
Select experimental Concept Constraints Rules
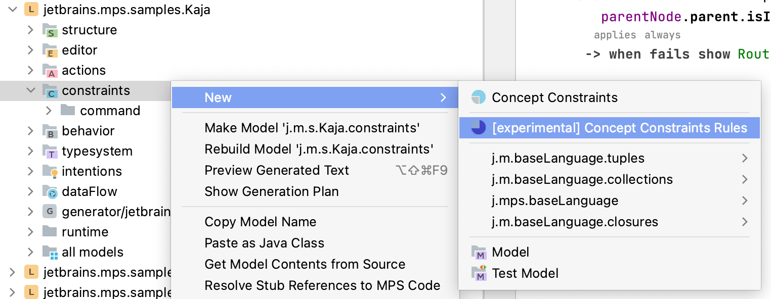[x=619, y=128]
